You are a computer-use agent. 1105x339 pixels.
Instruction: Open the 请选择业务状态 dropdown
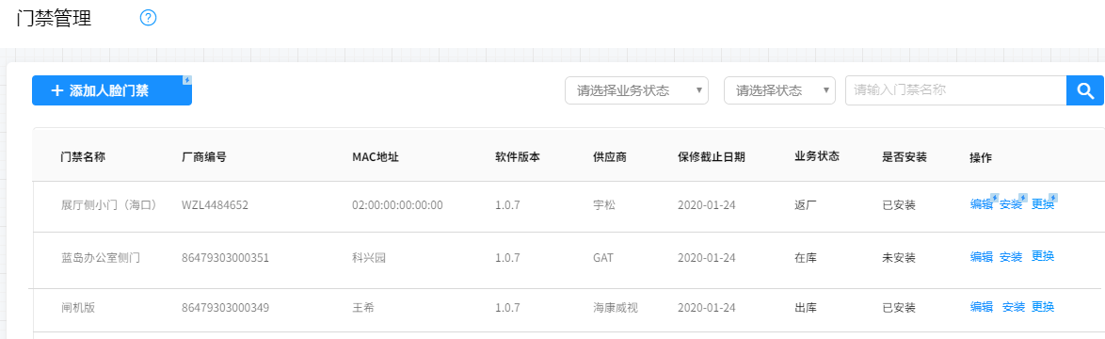636,90
